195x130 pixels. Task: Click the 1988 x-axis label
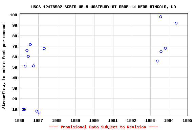point(57,121)
